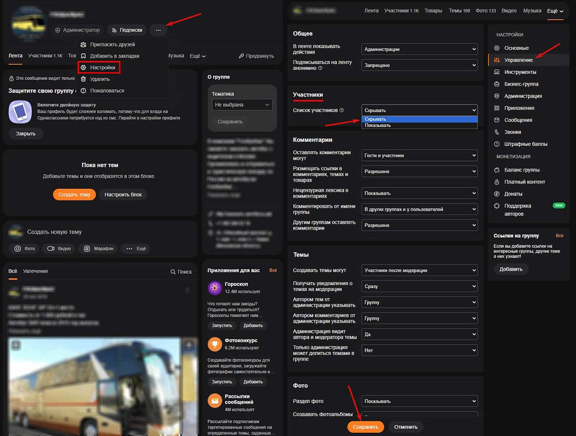Open the В ленте показывать действия dropdown
The image size is (576, 436).
[x=420, y=49]
